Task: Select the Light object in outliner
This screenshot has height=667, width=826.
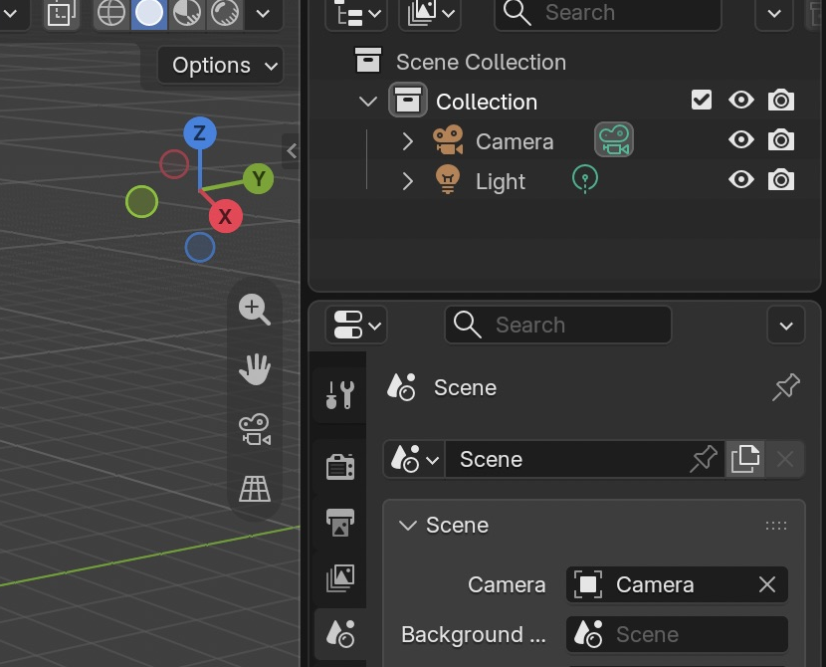Action: click(501, 182)
